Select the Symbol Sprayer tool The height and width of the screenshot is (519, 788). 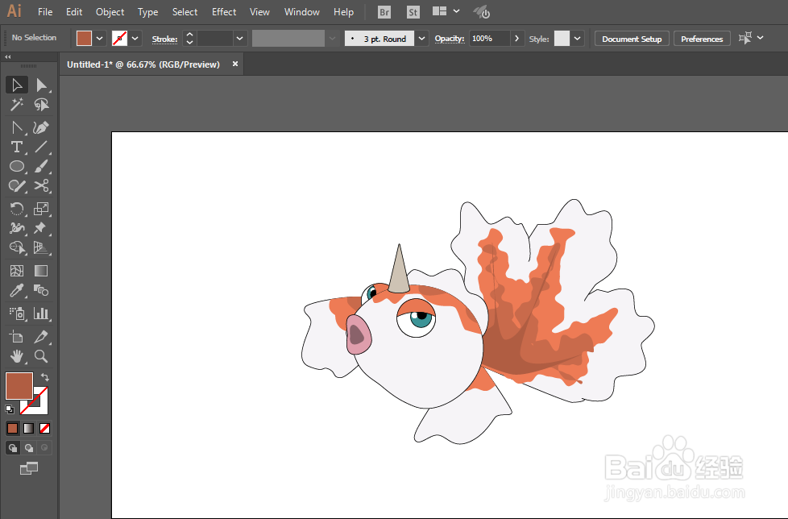17,314
